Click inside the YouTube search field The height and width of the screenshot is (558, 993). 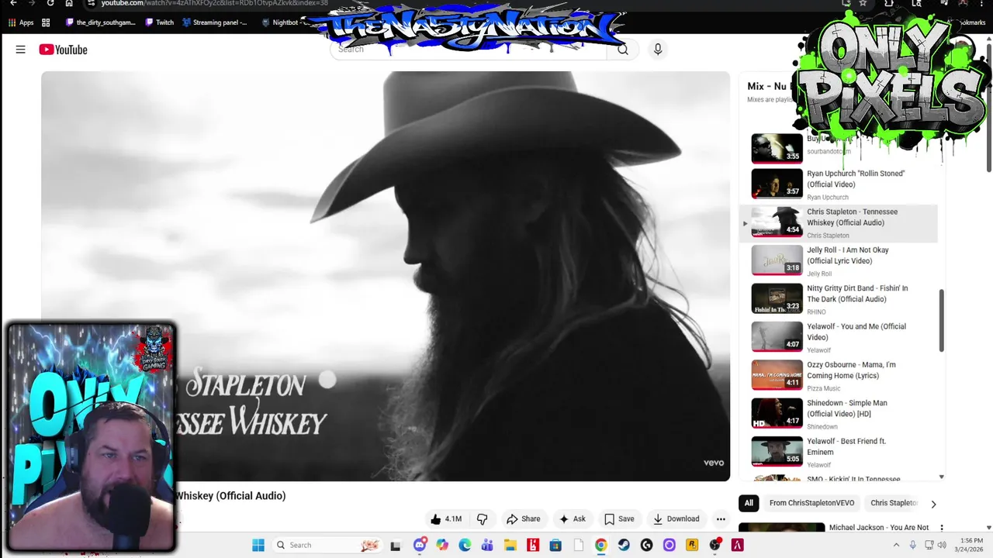(469, 50)
